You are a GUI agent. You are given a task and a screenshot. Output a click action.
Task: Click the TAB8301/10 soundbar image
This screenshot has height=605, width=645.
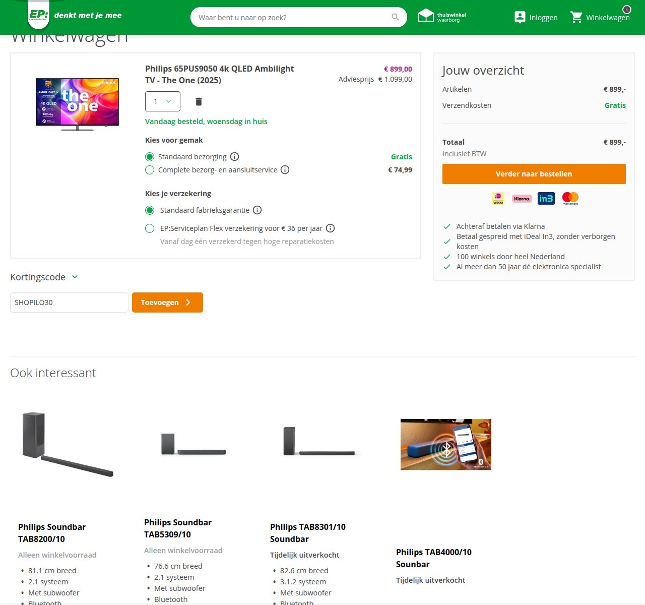(319, 441)
